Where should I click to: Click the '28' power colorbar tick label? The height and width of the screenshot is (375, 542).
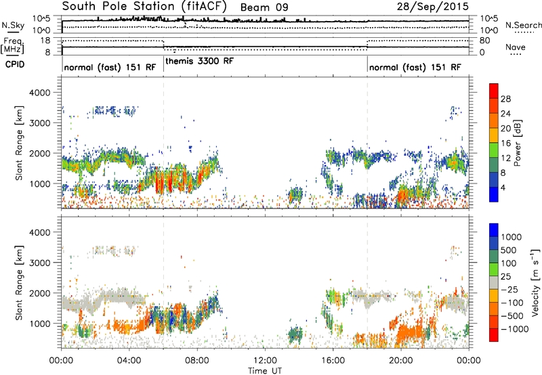point(505,99)
